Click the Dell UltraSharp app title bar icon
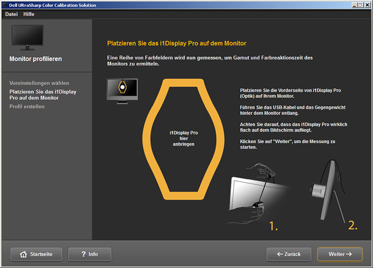Screen dimensions: 373x268 (x=5, y=5)
